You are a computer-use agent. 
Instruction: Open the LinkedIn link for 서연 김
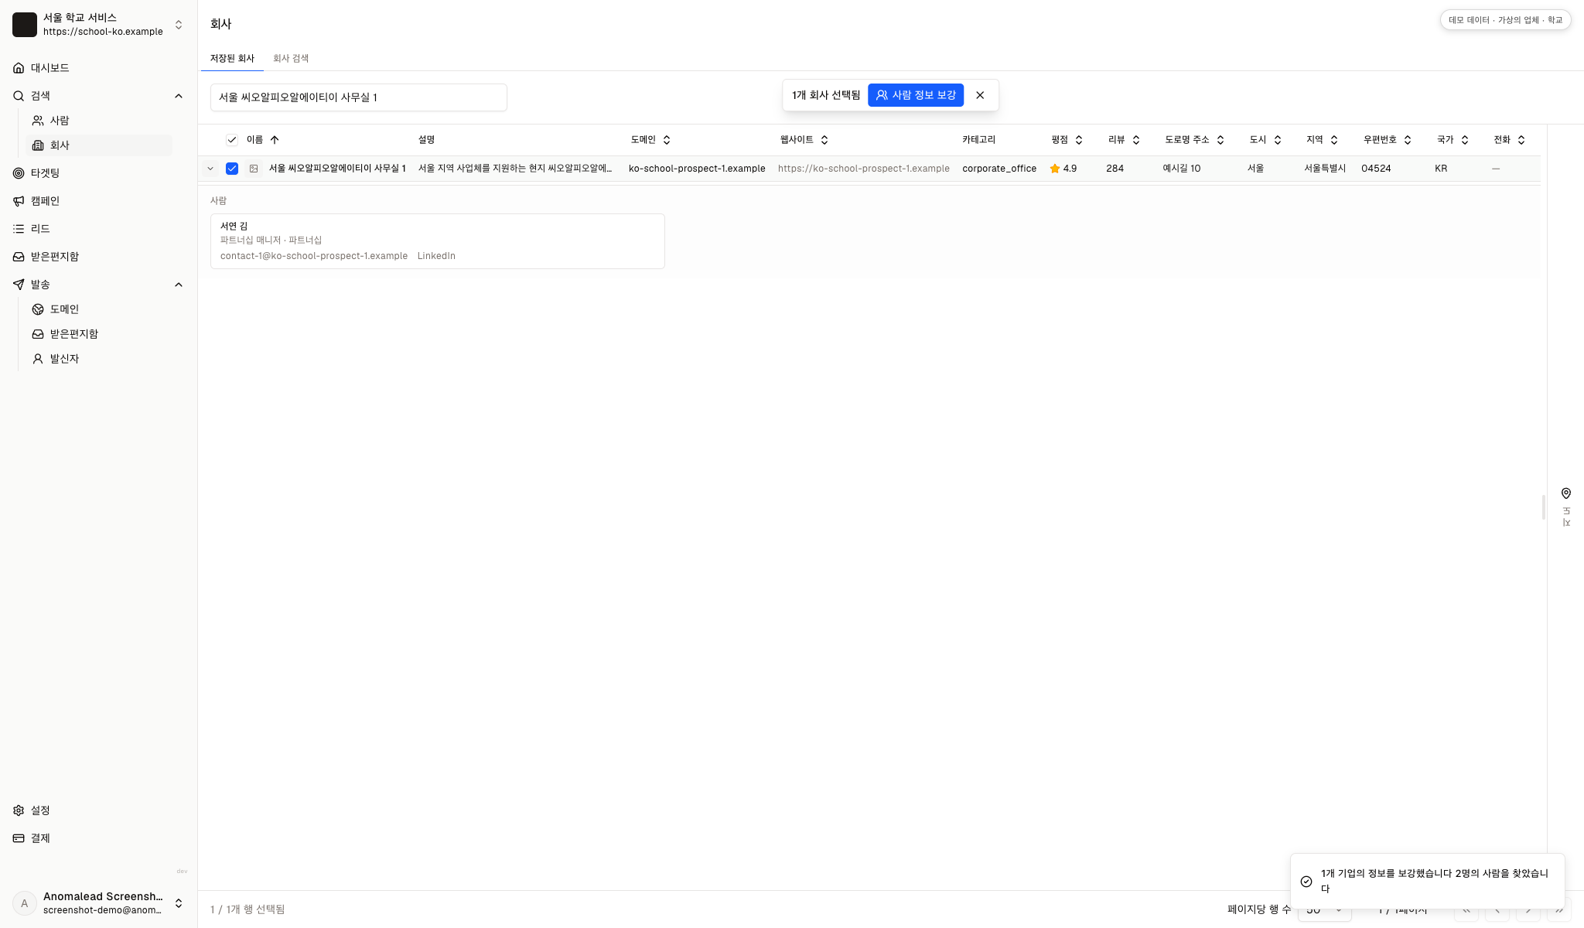436,256
